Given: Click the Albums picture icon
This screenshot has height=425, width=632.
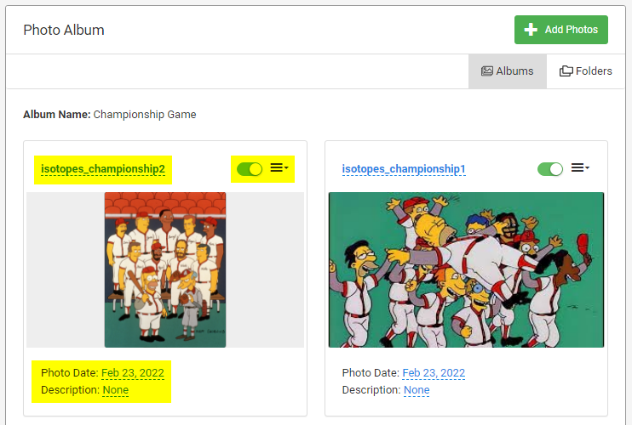Looking at the screenshot, I should pos(487,71).
